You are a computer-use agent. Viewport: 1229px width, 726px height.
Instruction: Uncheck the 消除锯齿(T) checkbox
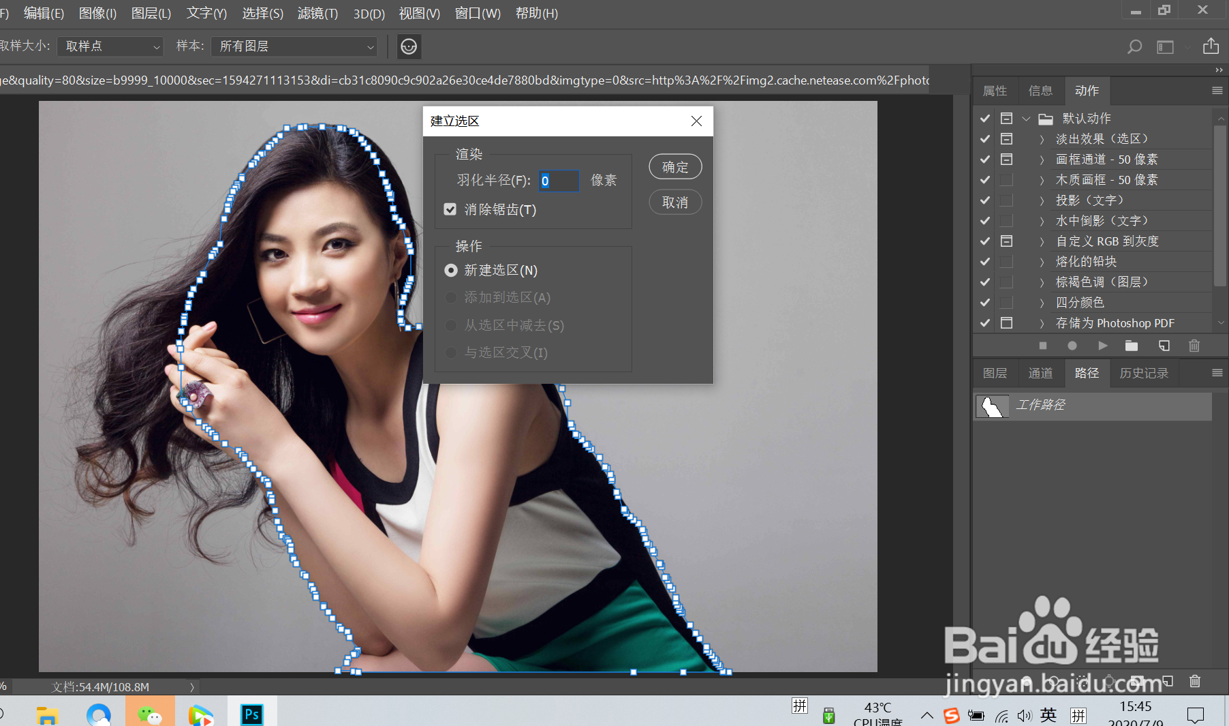(x=450, y=209)
